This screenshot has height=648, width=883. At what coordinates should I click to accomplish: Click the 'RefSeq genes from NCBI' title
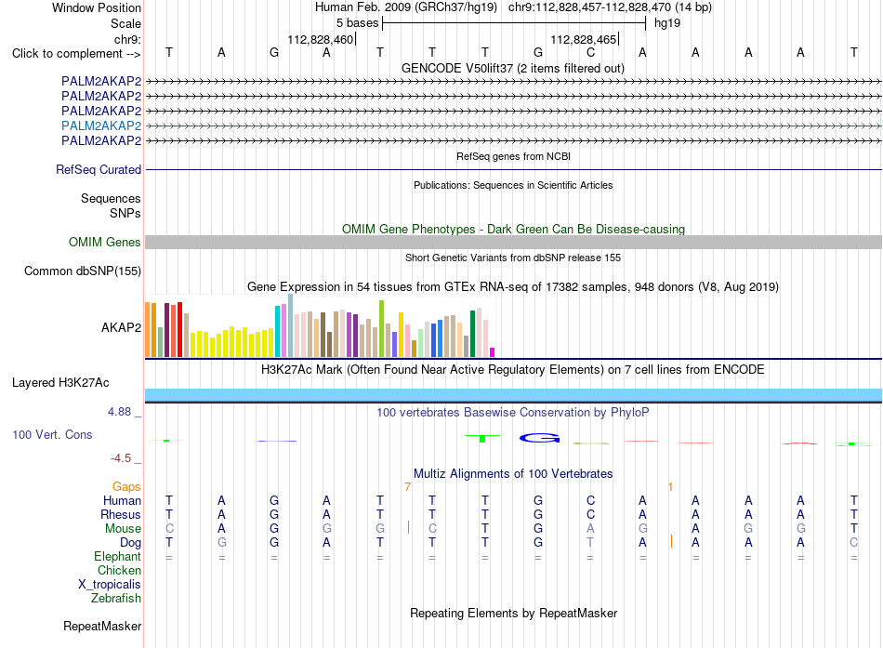coord(513,156)
